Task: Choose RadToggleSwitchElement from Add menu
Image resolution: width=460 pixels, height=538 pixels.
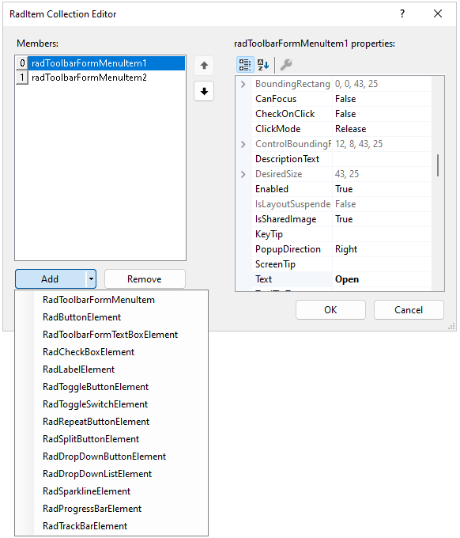Action: click(x=111, y=404)
